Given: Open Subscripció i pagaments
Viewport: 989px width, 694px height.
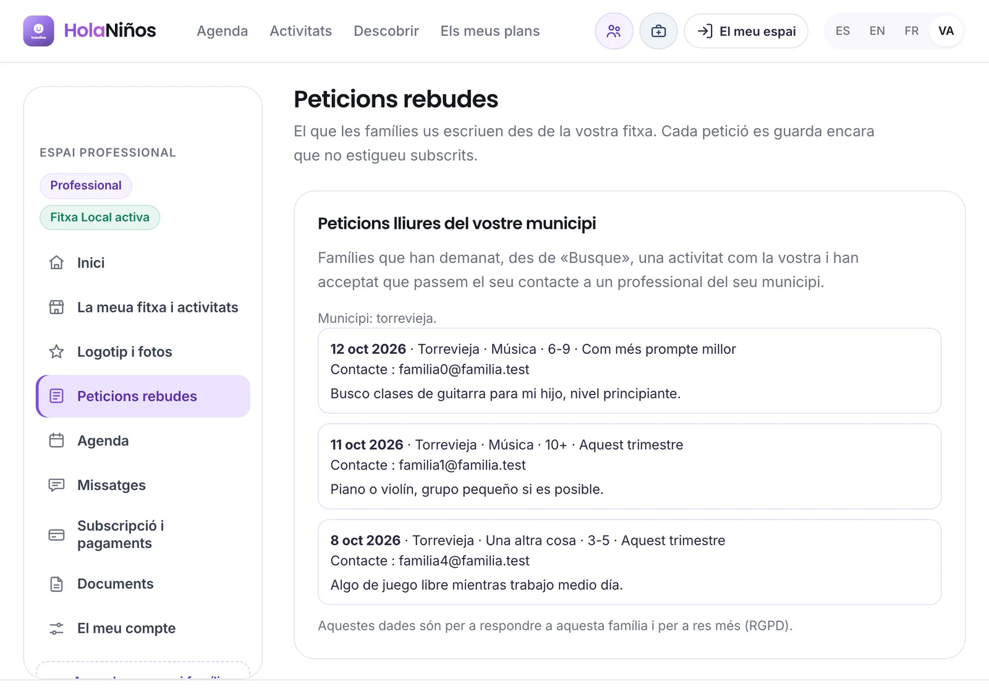Looking at the screenshot, I should 143,535.
